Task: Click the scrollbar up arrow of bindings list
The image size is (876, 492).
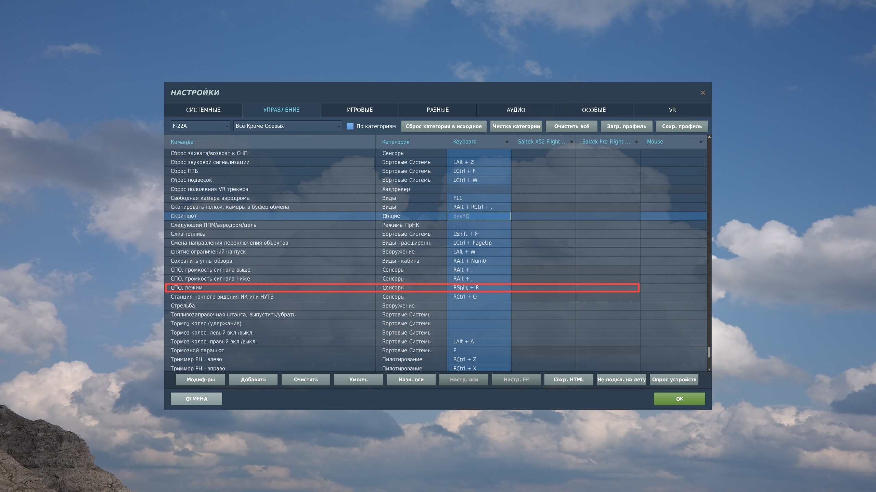Action: [x=709, y=137]
